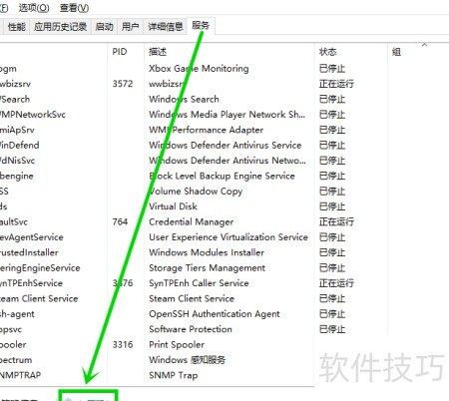Click the sort arrow above the 组 column
This screenshot has width=449, height=401.
(x=424, y=45)
